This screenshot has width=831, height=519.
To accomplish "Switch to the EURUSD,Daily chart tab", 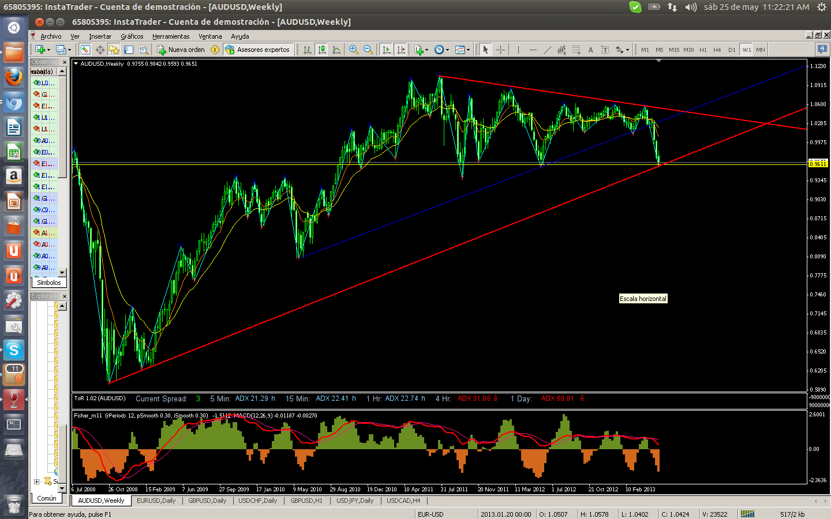I will click(x=156, y=501).
